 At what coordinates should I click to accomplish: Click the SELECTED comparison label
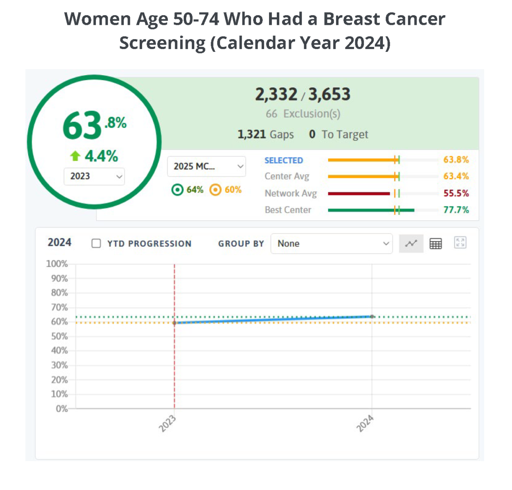(284, 160)
